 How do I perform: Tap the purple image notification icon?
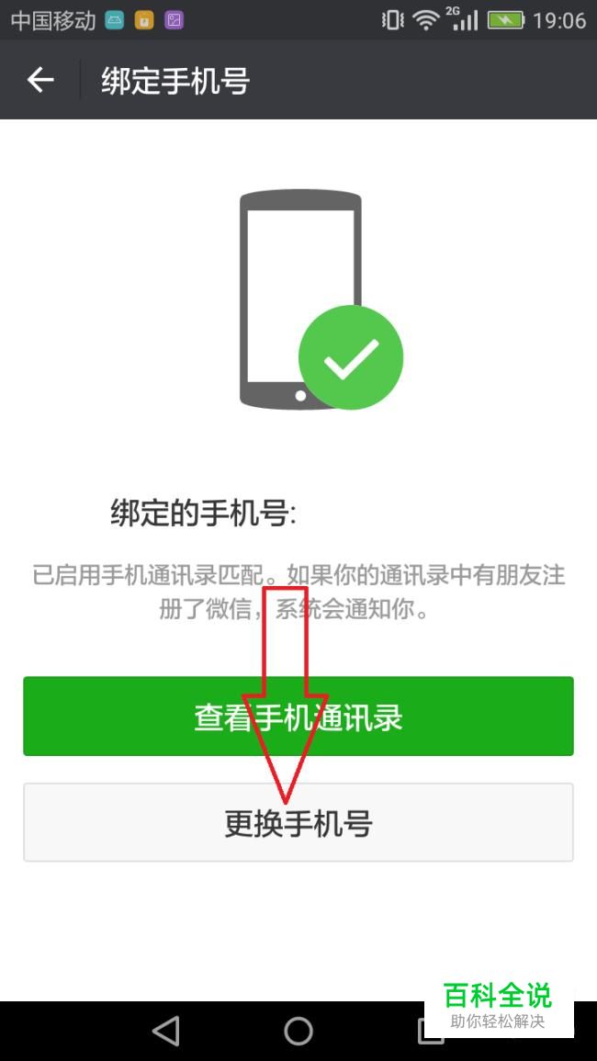point(174,21)
